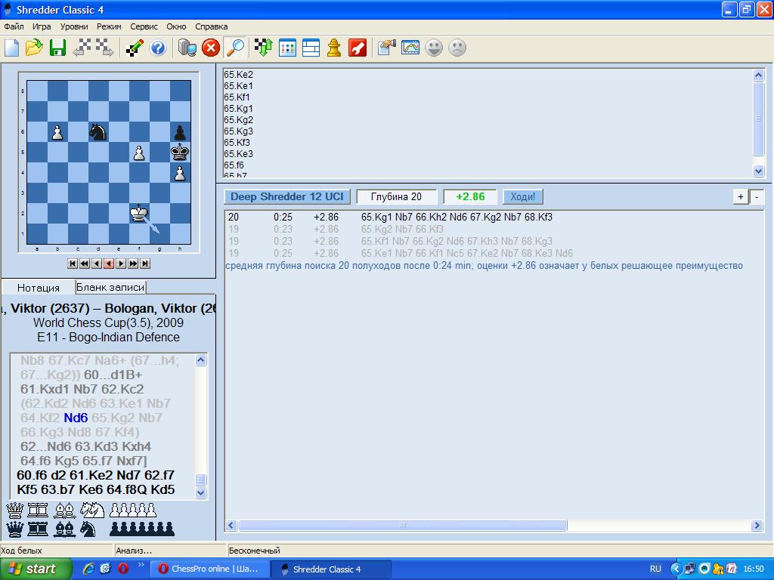This screenshot has width=774, height=580.
Task: Click the blue question mark help icon
Action: point(158,48)
